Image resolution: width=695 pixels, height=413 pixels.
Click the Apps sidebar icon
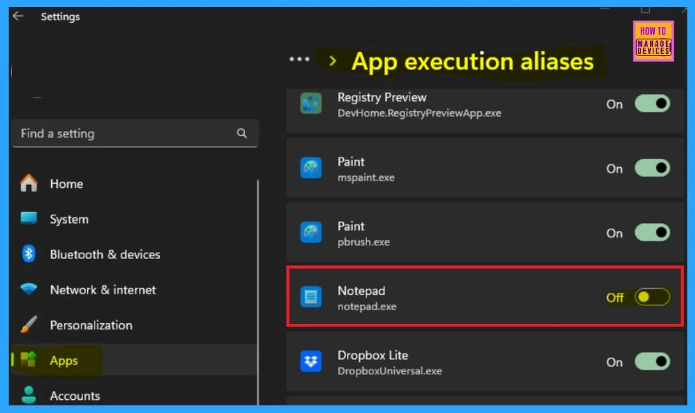(x=29, y=359)
